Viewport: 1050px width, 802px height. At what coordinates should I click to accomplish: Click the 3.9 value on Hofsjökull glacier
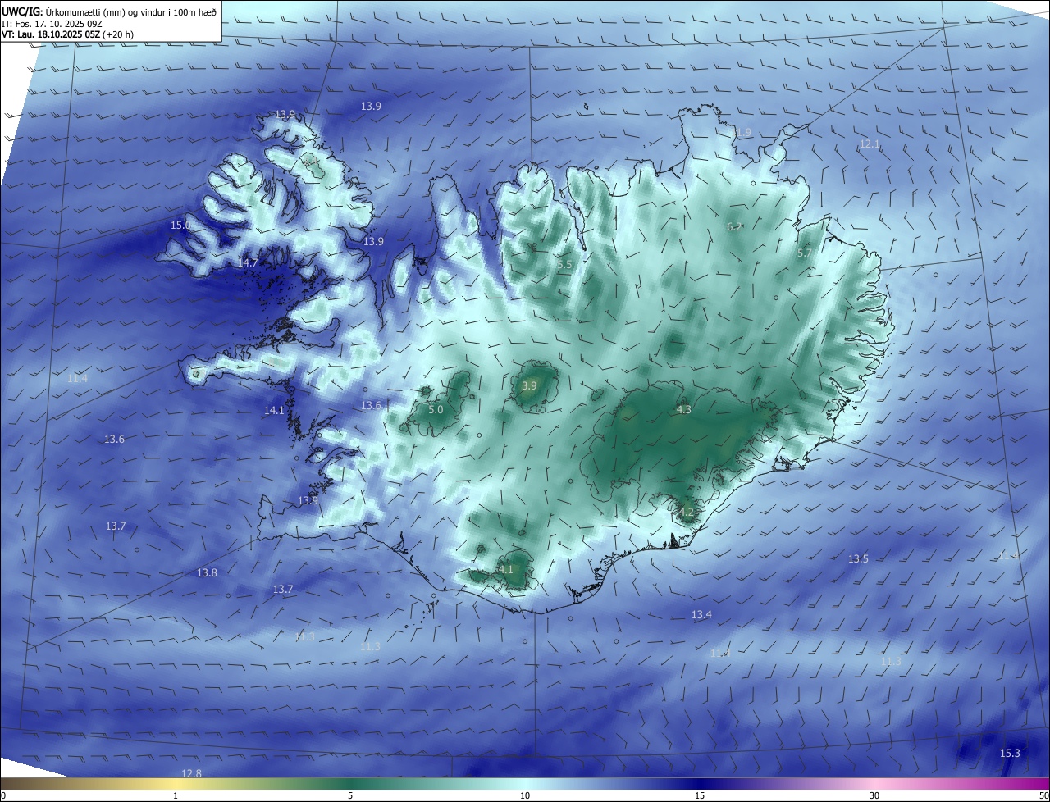click(529, 385)
